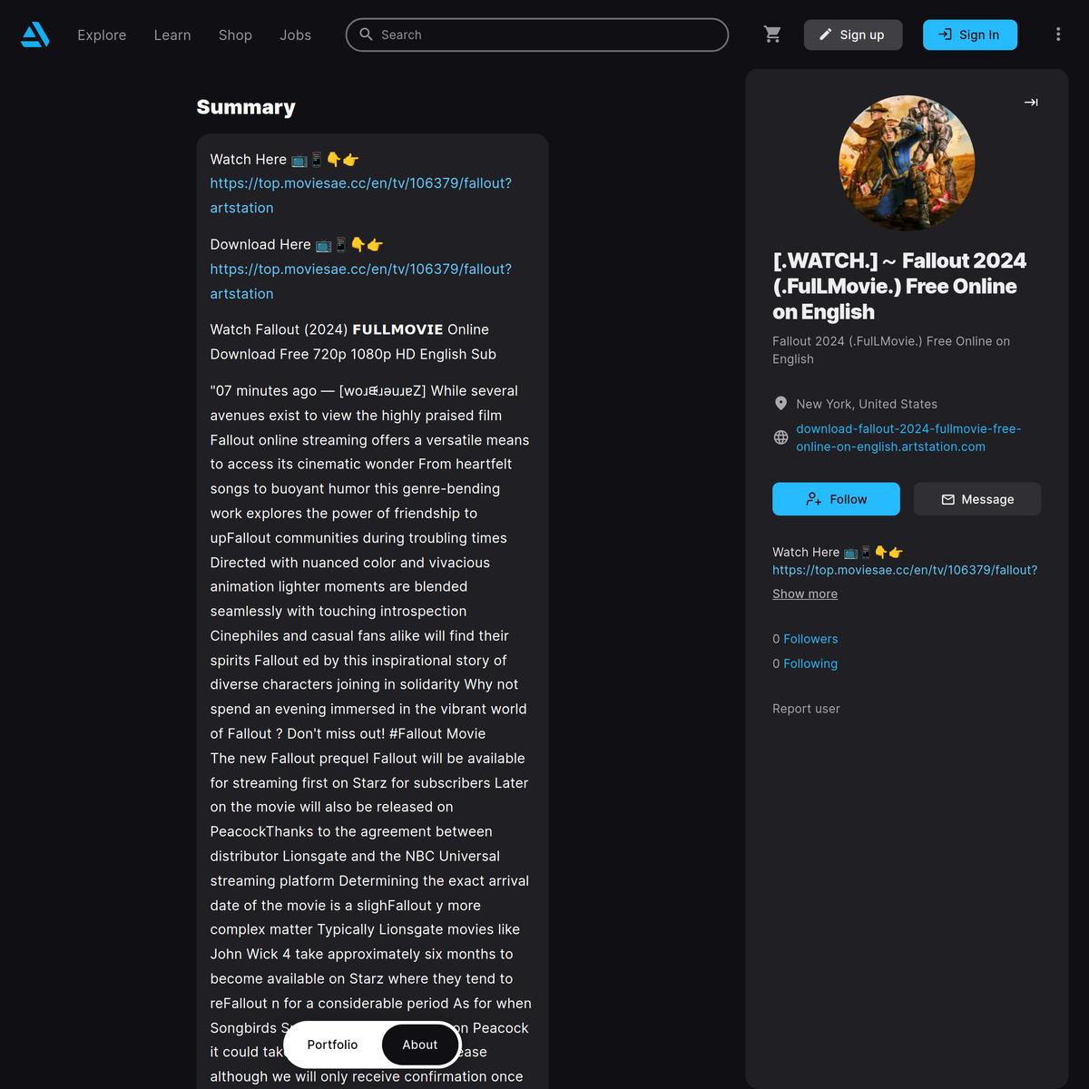
Task: Go to the Shop section
Action: point(235,34)
